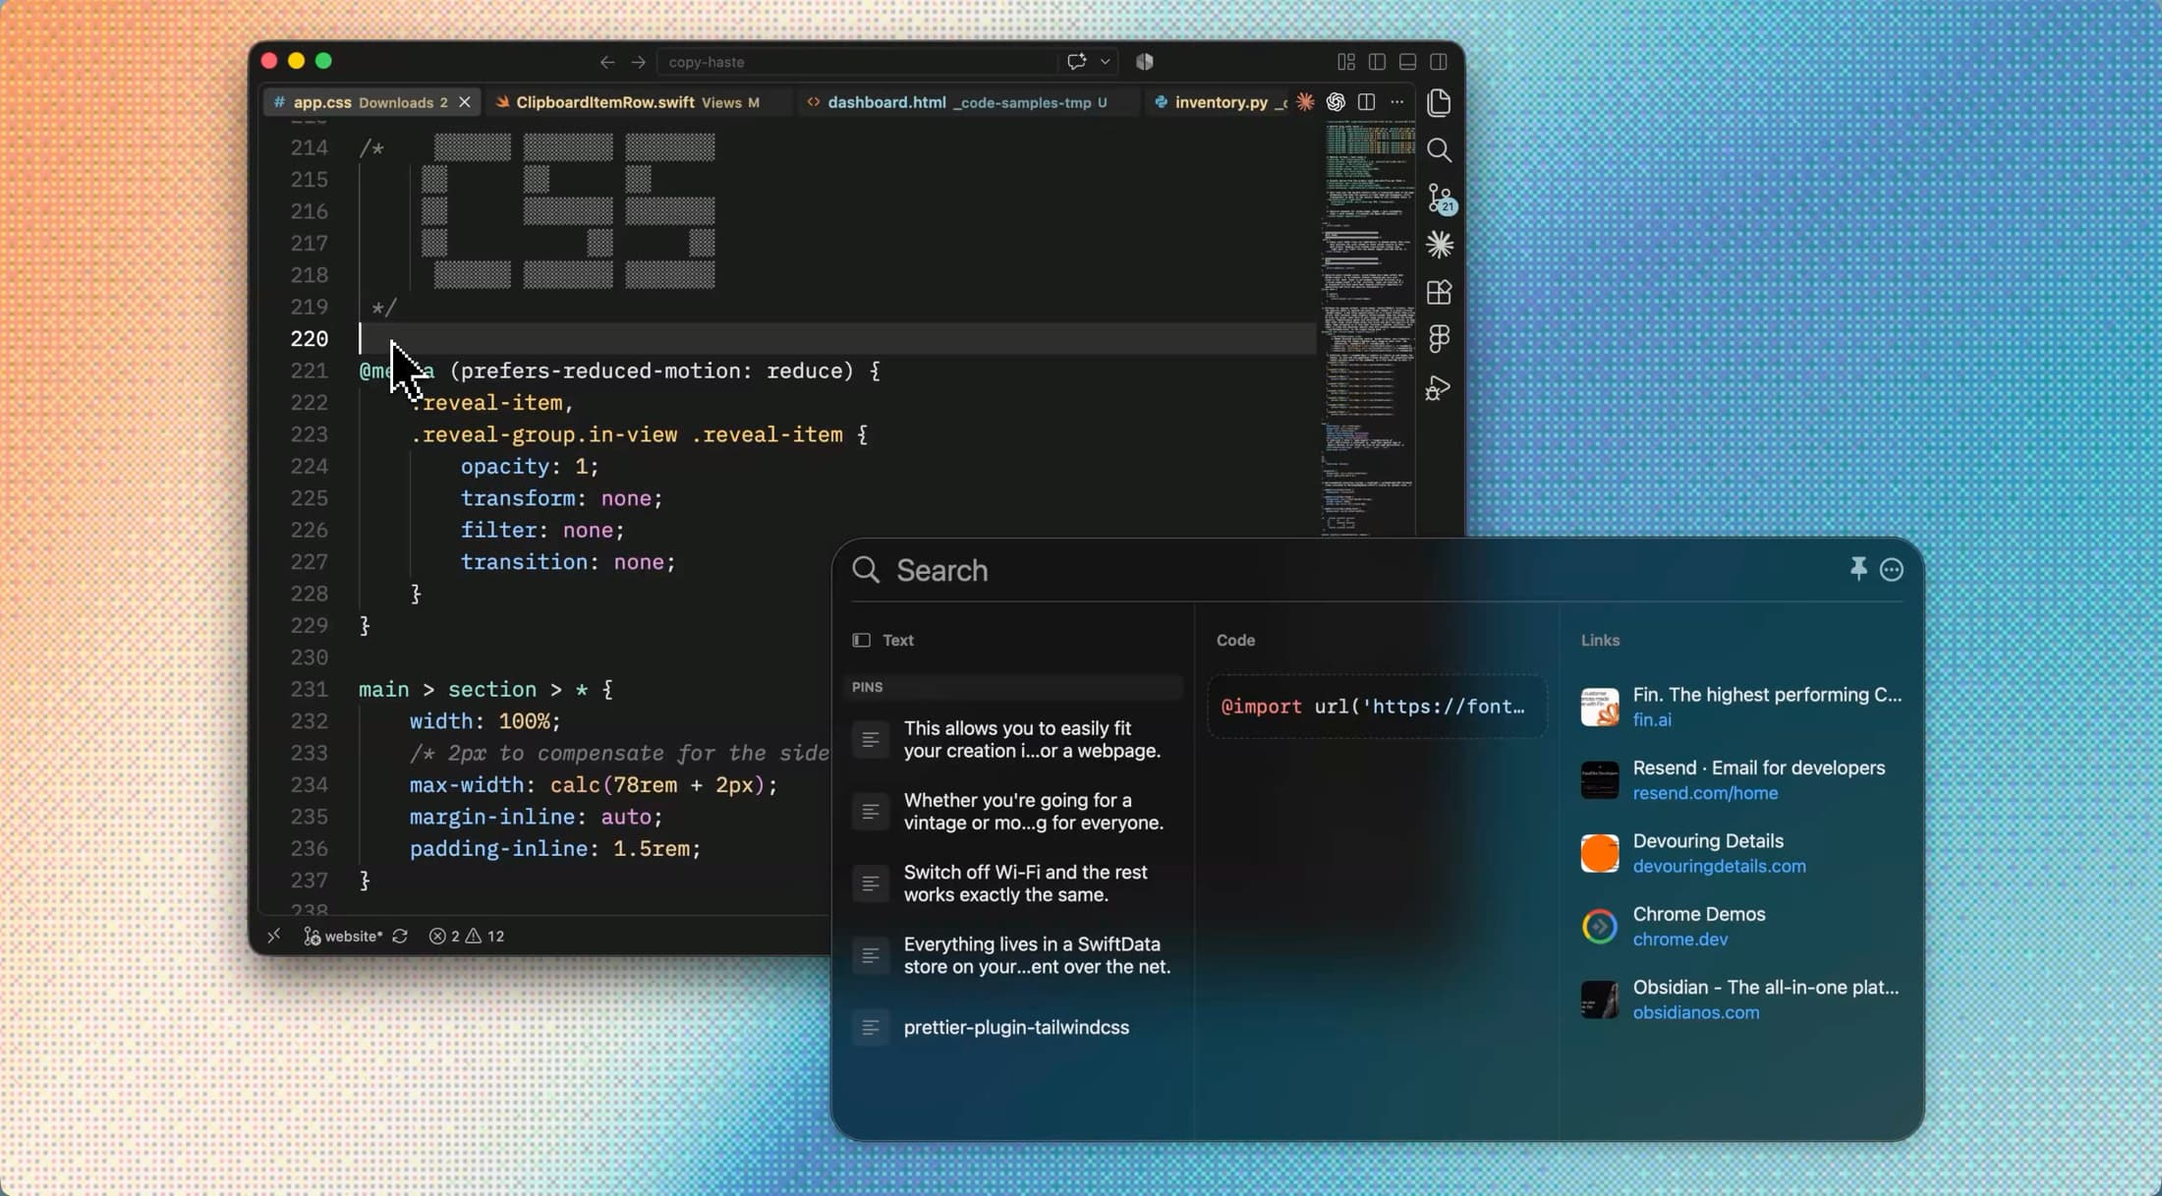
Task: Open the remote window icon in status bar
Action: coord(273,936)
